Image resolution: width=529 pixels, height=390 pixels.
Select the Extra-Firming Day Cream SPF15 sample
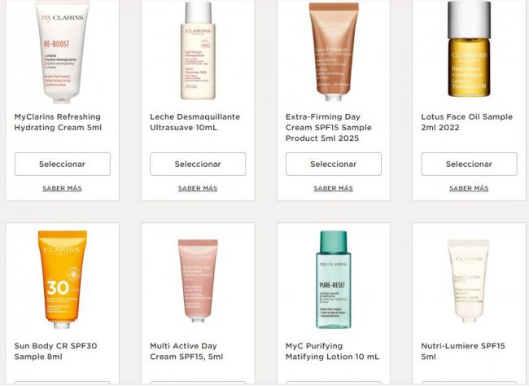(x=334, y=164)
